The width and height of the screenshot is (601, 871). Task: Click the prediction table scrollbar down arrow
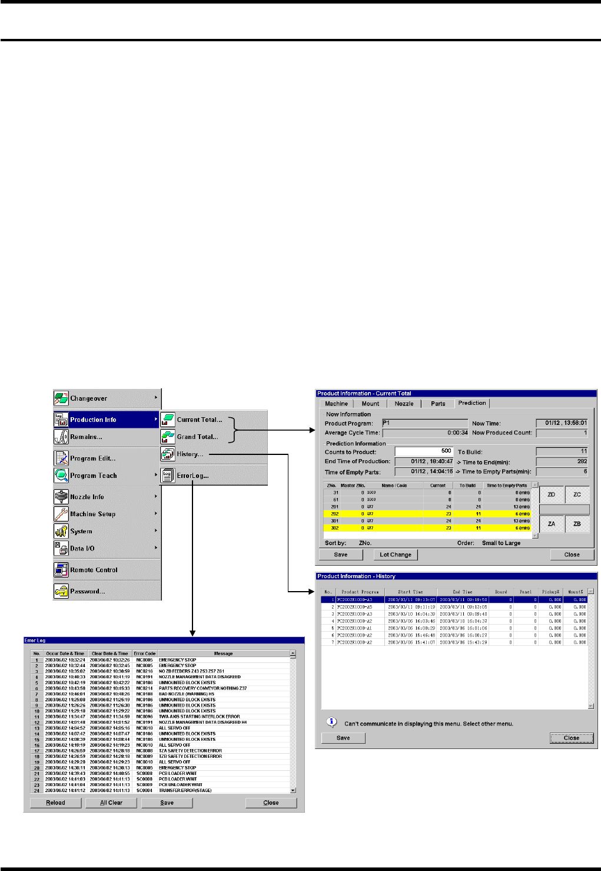(x=535, y=535)
